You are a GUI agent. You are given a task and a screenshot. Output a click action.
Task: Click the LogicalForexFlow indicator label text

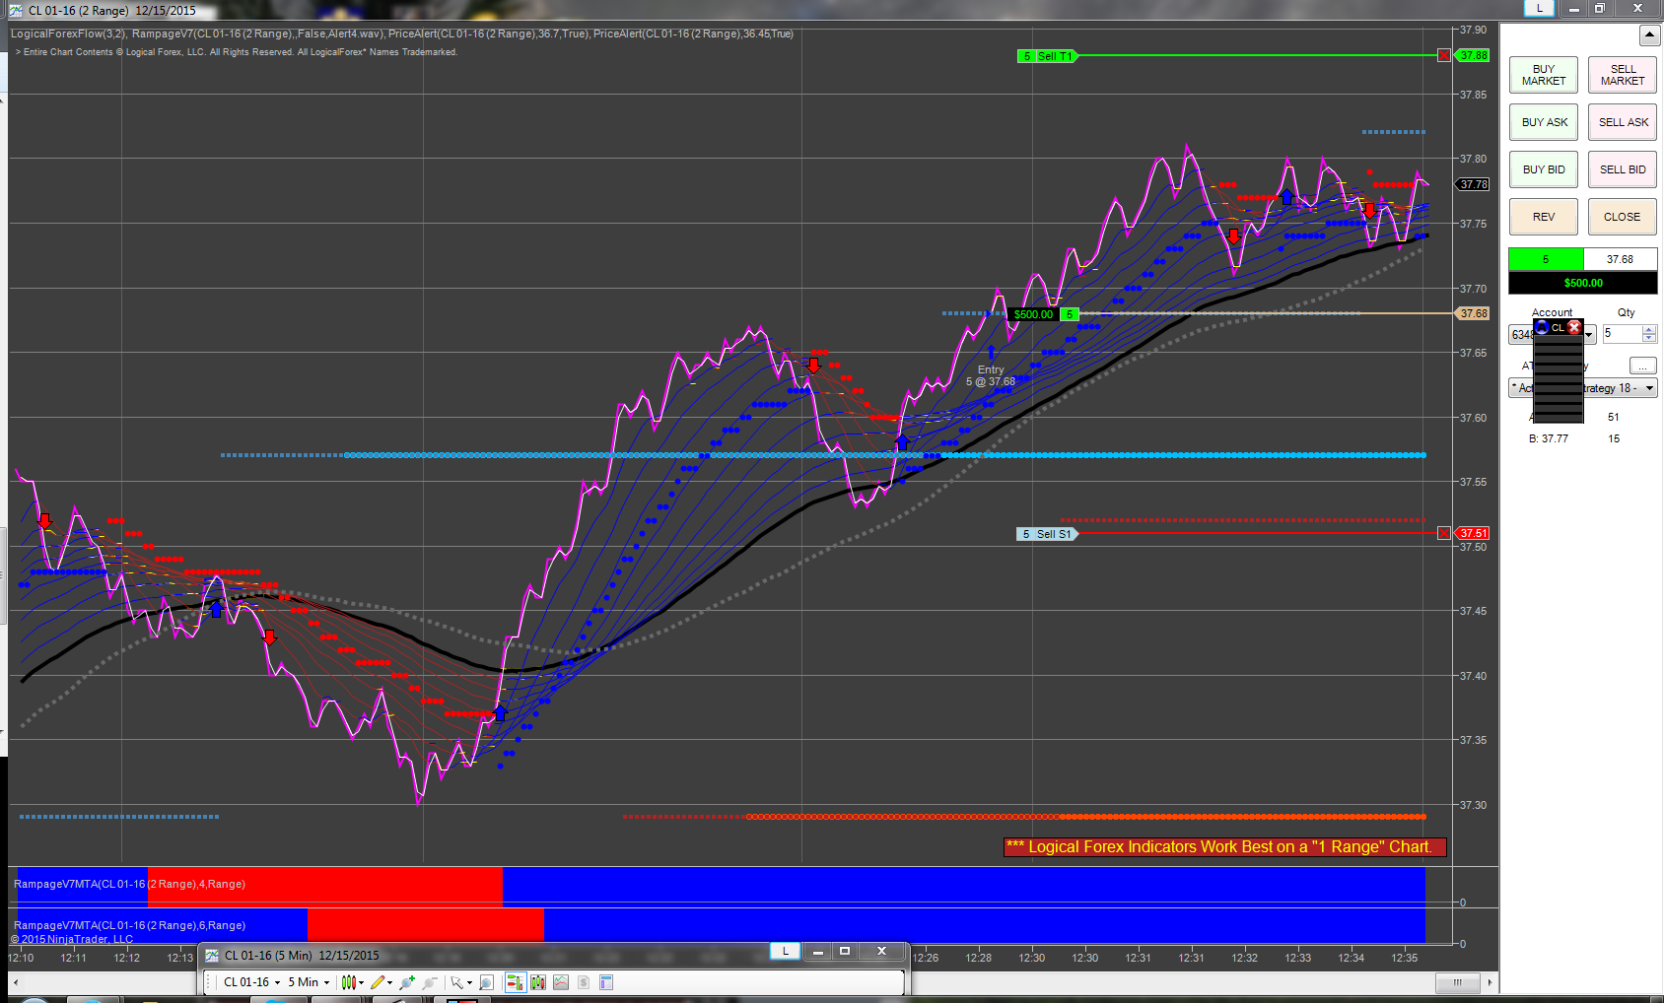(x=68, y=33)
